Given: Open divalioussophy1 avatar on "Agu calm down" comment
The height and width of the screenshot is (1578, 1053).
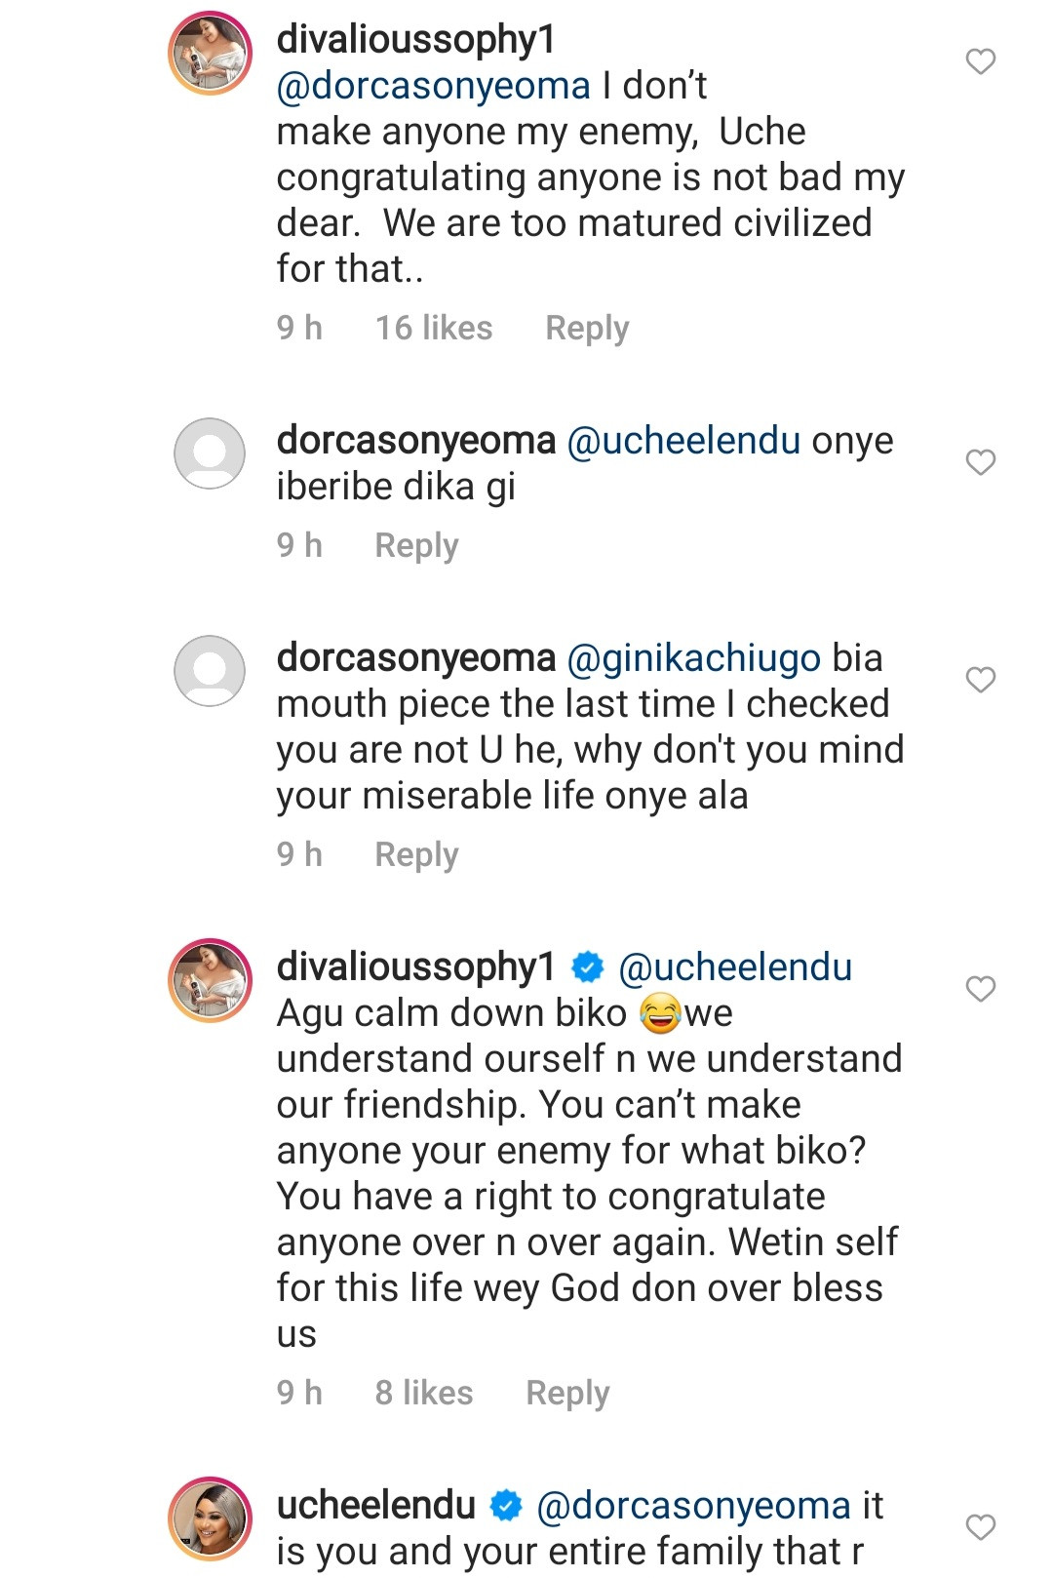Looking at the screenshot, I should coord(211,980).
